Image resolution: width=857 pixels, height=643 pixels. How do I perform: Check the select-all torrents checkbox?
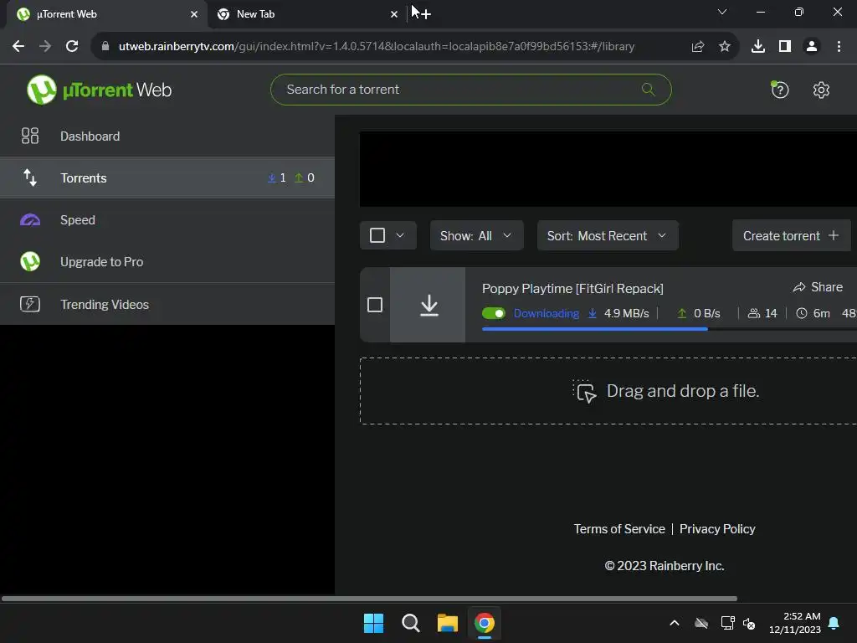click(377, 235)
